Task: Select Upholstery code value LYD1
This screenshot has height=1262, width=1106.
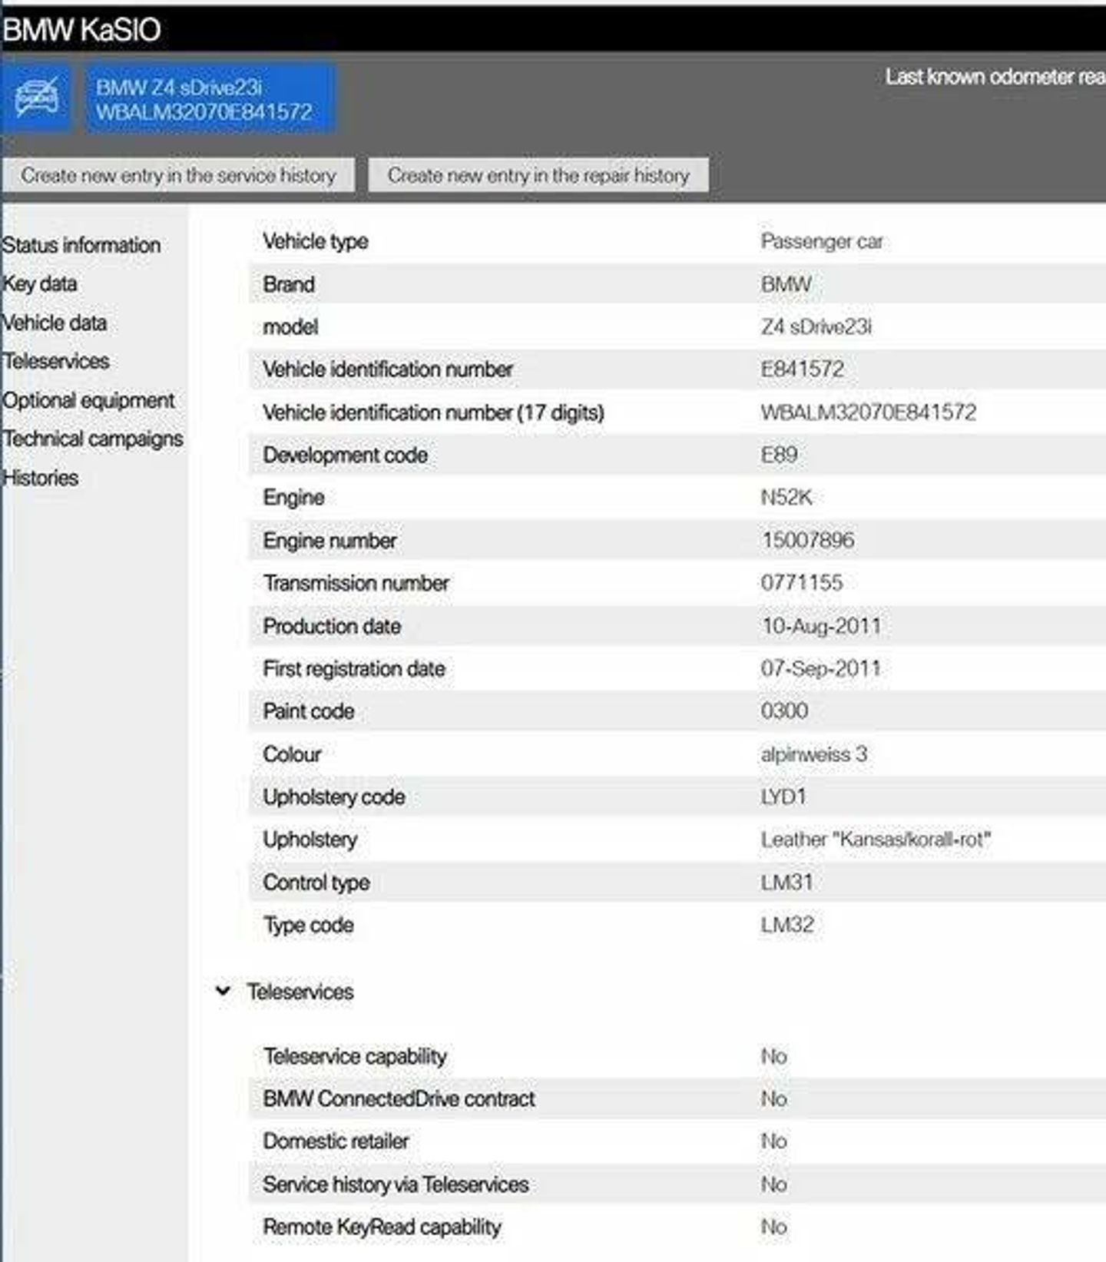Action: point(783,797)
